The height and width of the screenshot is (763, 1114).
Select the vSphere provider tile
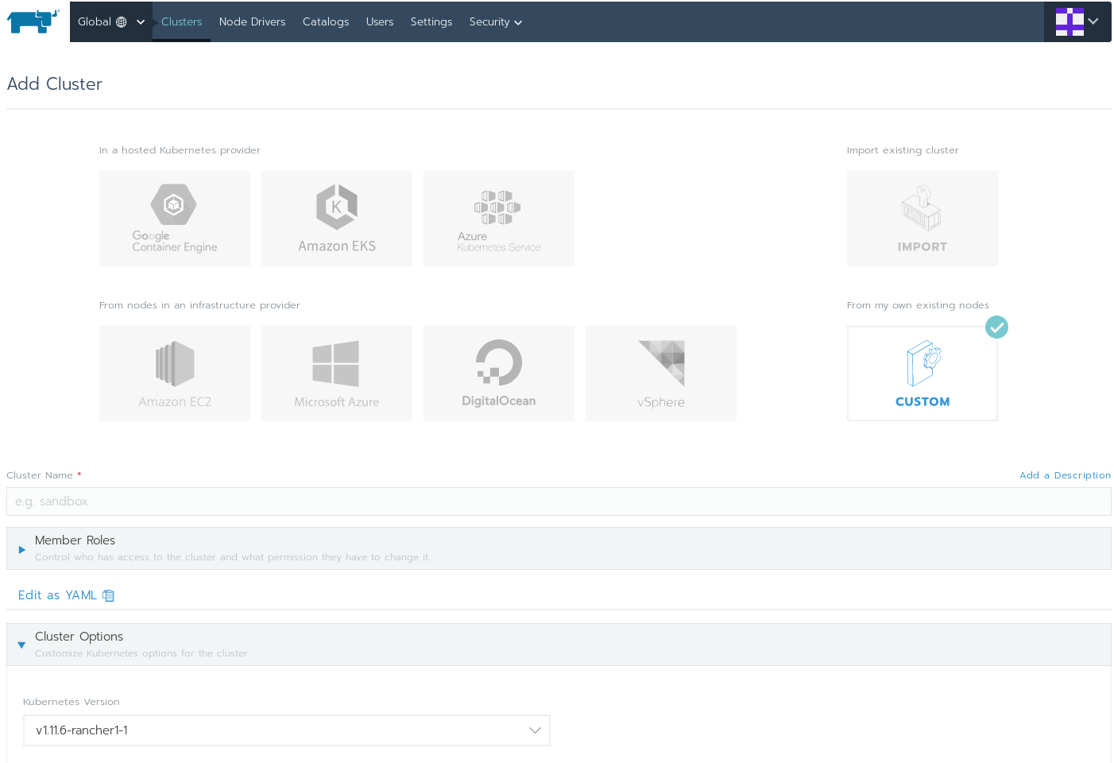tap(661, 374)
